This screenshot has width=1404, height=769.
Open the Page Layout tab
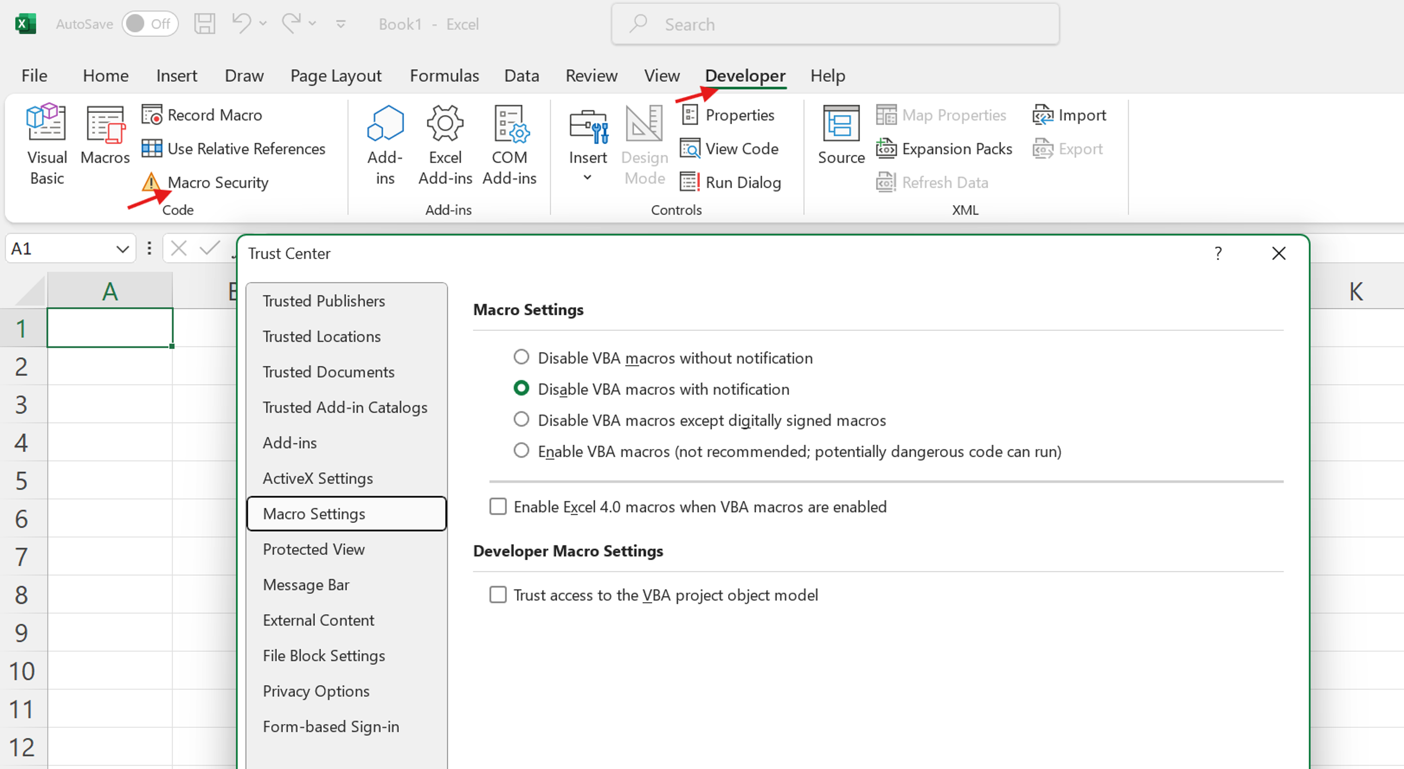336,76
